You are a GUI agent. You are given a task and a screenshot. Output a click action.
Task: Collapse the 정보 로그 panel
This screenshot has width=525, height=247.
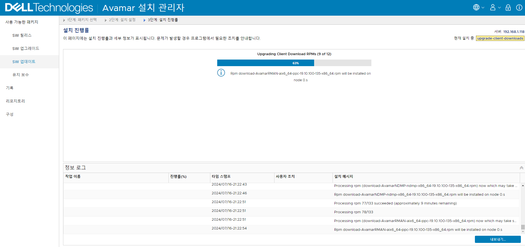521,168
